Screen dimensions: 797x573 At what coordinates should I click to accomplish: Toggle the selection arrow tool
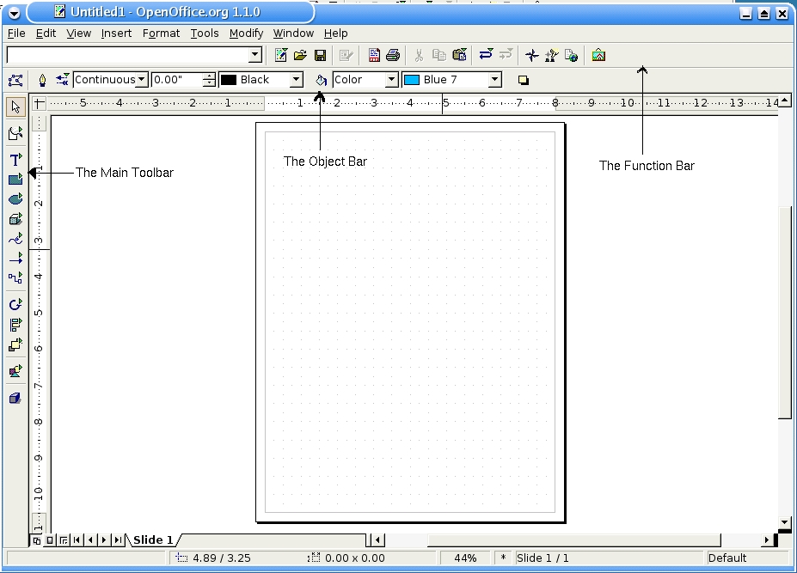pyautogui.click(x=15, y=107)
